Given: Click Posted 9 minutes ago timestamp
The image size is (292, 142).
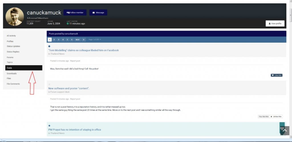Looking at the screenshot, I should tap(59, 99).
